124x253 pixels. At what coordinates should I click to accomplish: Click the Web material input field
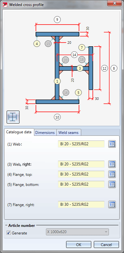click(81, 144)
